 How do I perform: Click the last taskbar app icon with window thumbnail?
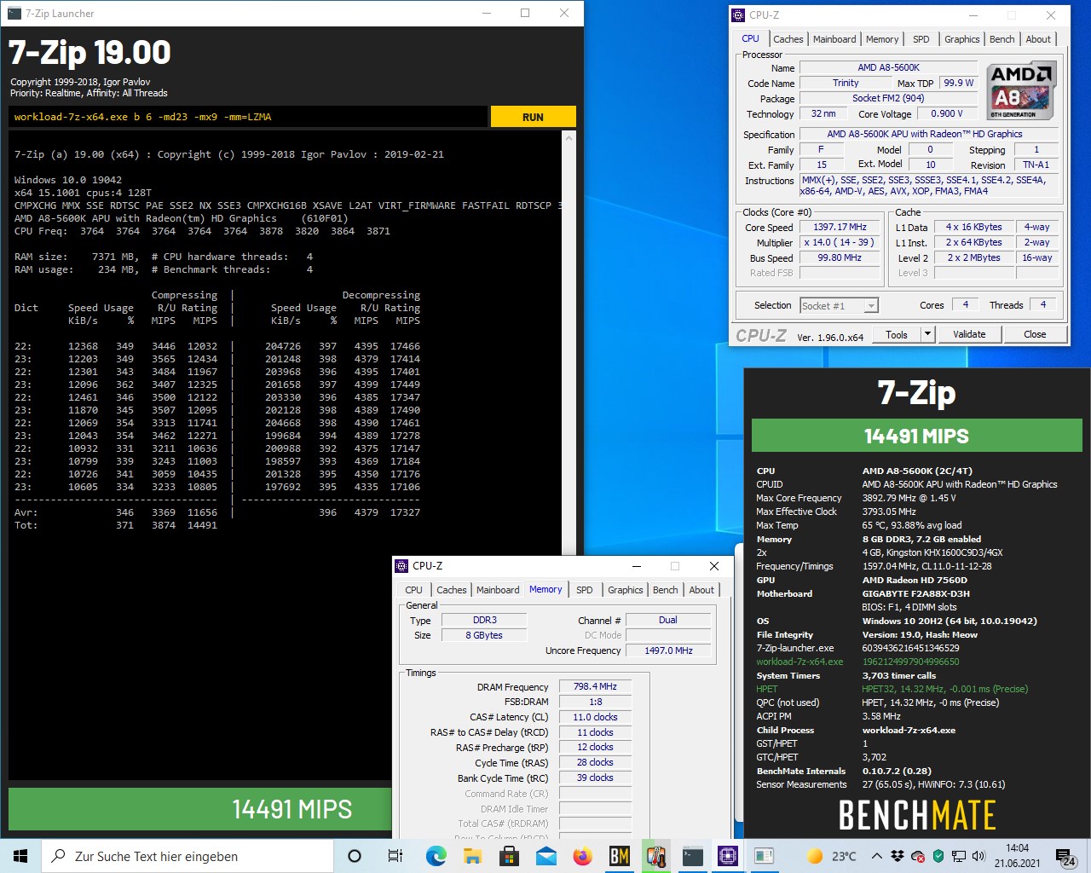tap(765, 856)
